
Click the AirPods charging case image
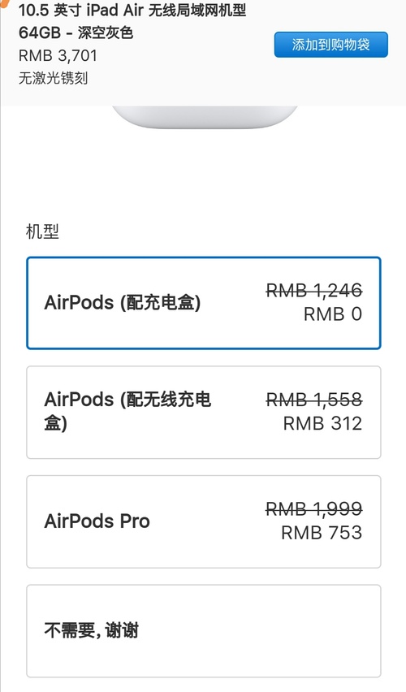pos(205,118)
